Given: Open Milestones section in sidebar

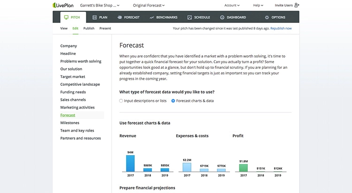Looking at the screenshot, I should pyautogui.click(x=70, y=123).
